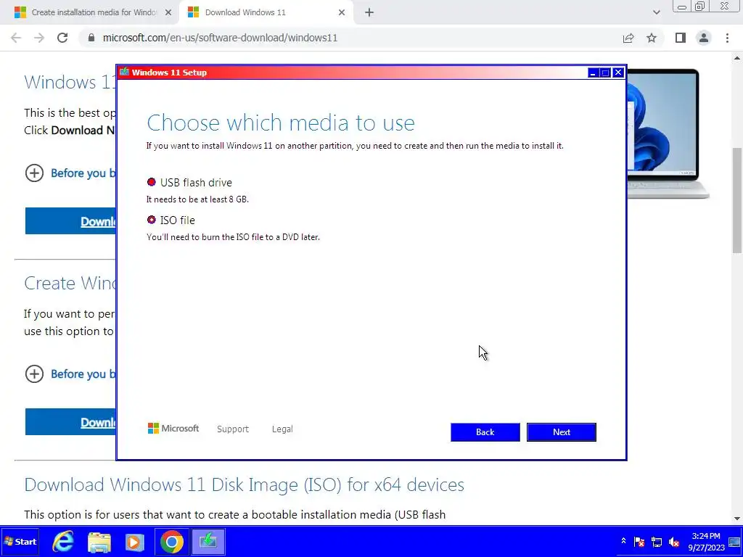Expand the first Before you begin section
743x557 pixels.
tap(34, 173)
